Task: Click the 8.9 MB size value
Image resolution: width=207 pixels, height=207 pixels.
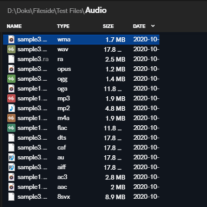Action: pos(115,197)
